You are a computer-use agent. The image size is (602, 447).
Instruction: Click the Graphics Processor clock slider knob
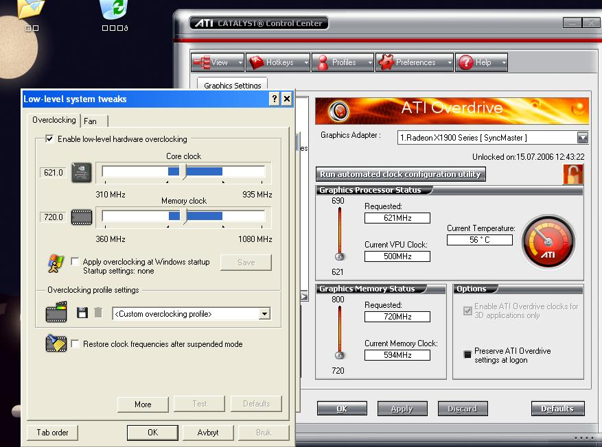pos(339,256)
